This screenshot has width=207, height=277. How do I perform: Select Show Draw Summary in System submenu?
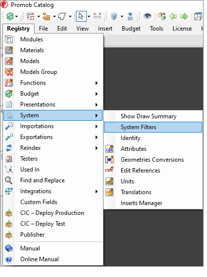tap(153, 116)
